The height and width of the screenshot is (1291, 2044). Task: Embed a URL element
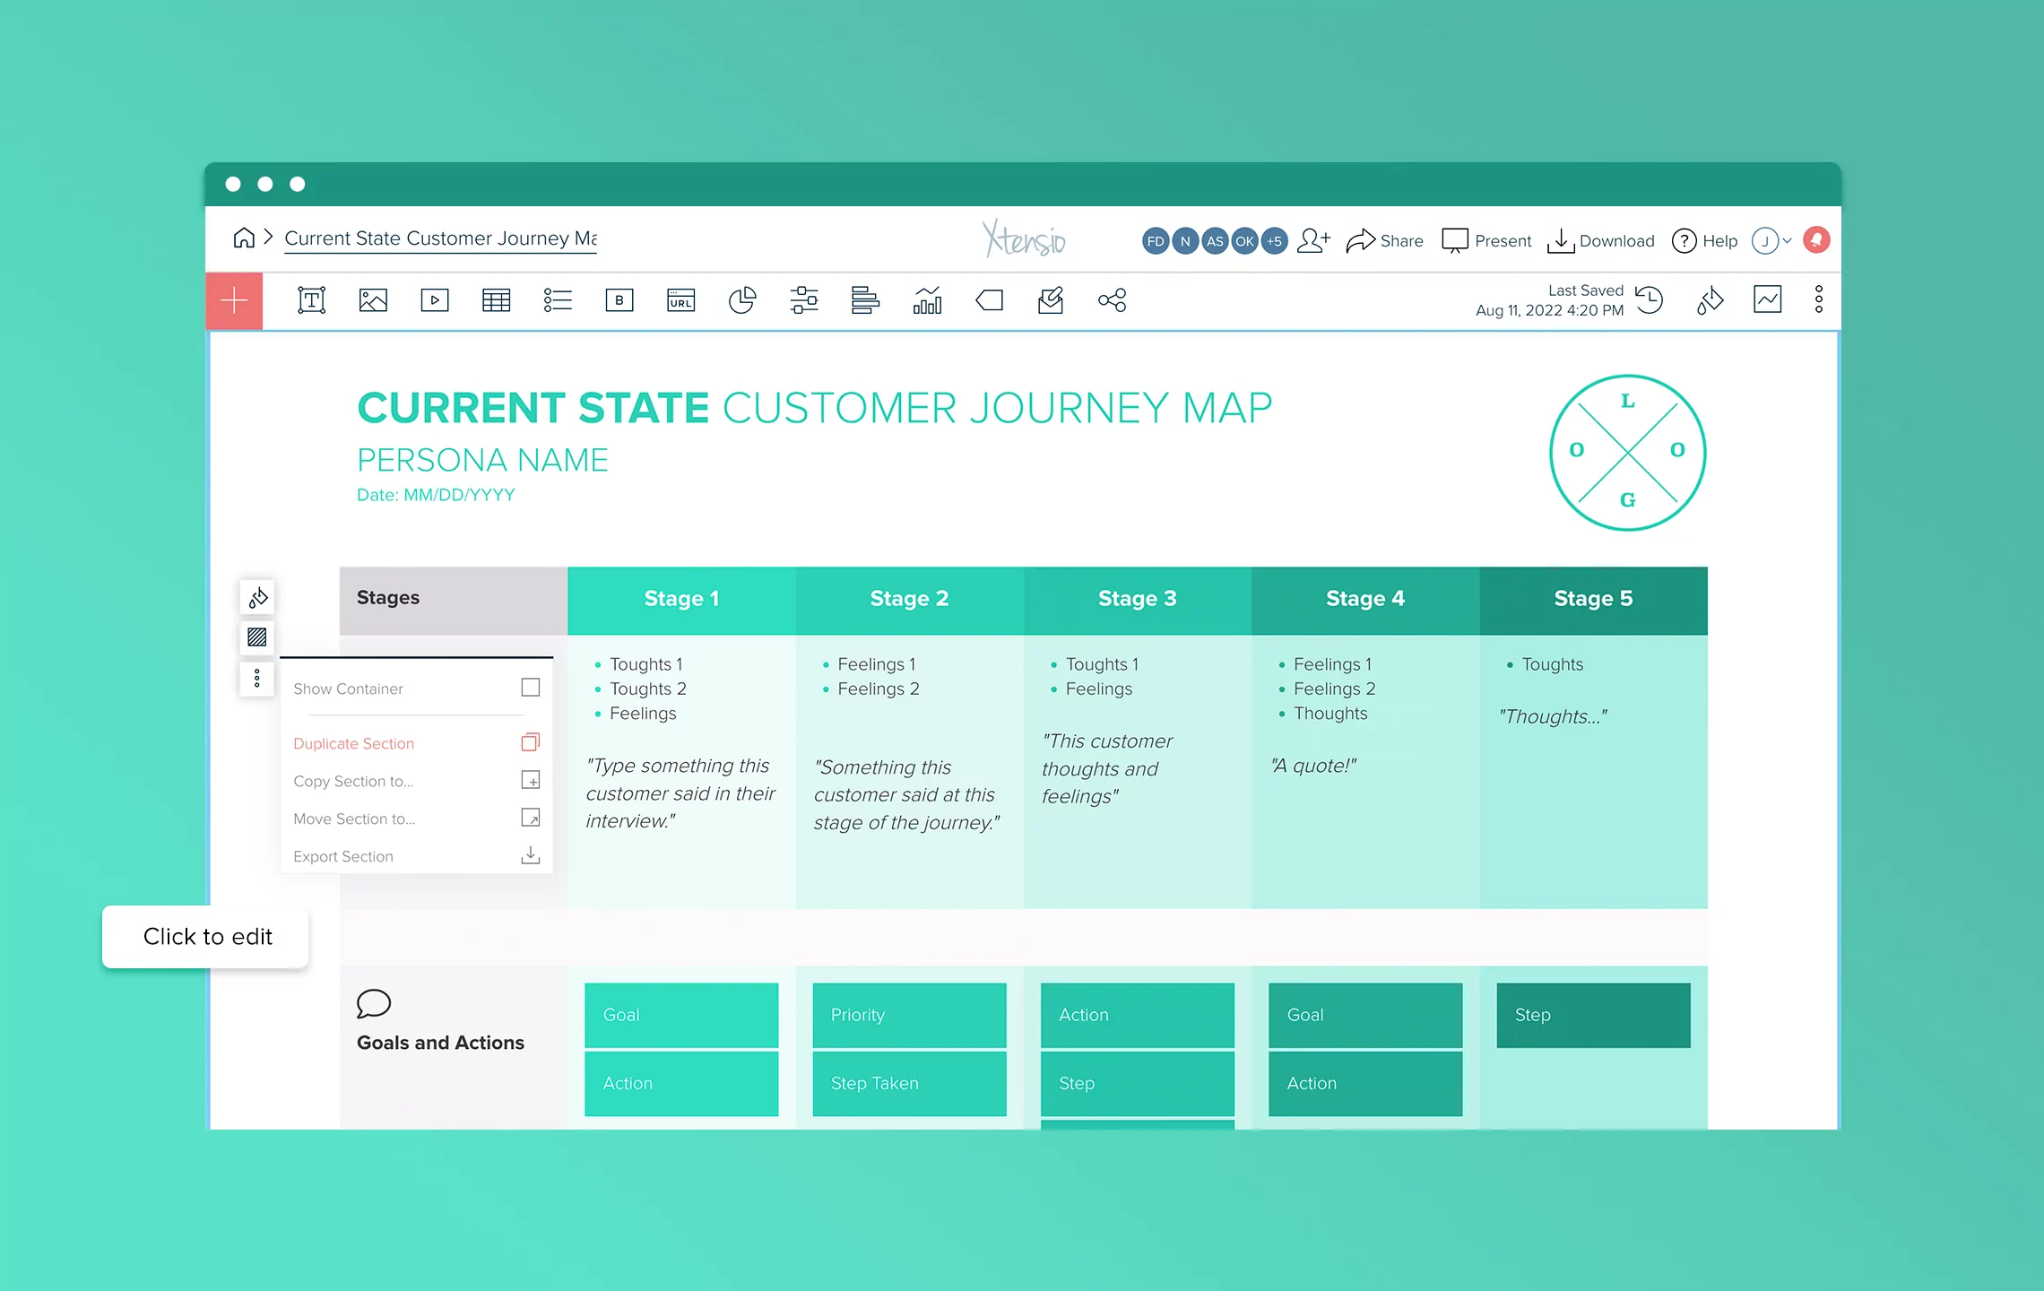[x=680, y=300]
